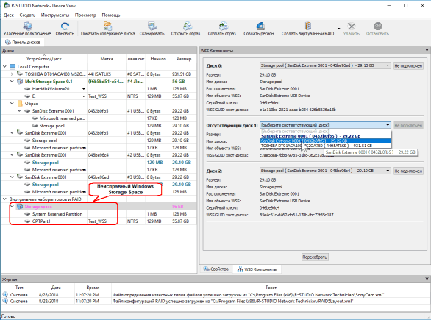The image size is (431, 320).
Task: Click the Панель дисков tab icon
Action: [8, 42]
